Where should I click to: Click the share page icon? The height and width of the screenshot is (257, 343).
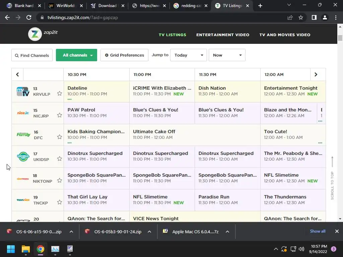click(290, 17)
